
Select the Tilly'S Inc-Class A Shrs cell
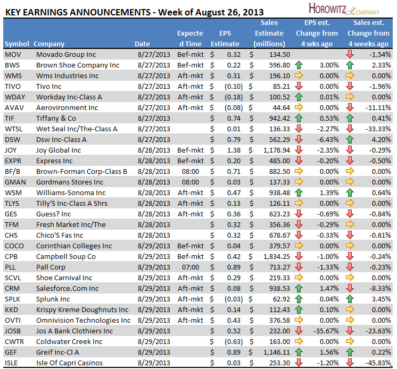72,203
